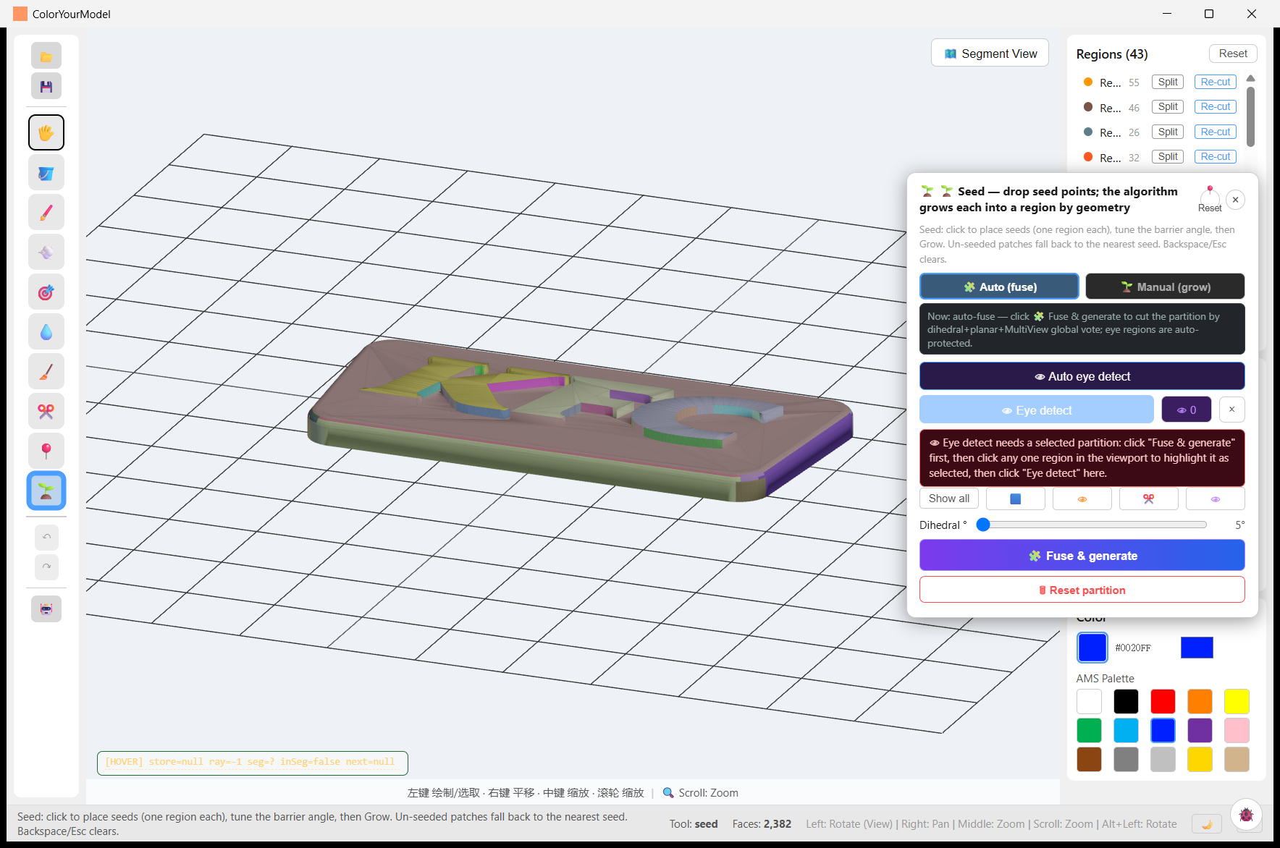Switch to Manual (grow) mode
This screenshot has height=848, width=1280.
coord(1165,287)
